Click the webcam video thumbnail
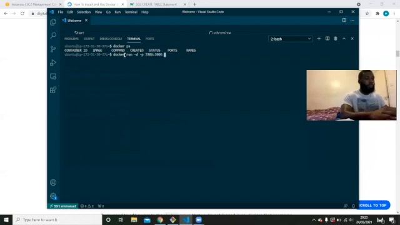 351,95
